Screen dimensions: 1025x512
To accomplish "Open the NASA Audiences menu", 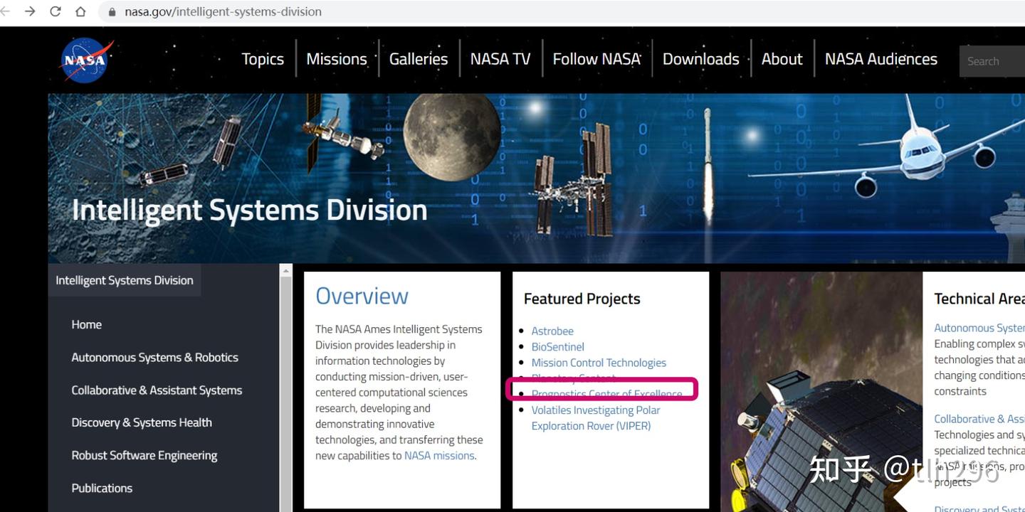I will tap(881, 59).
